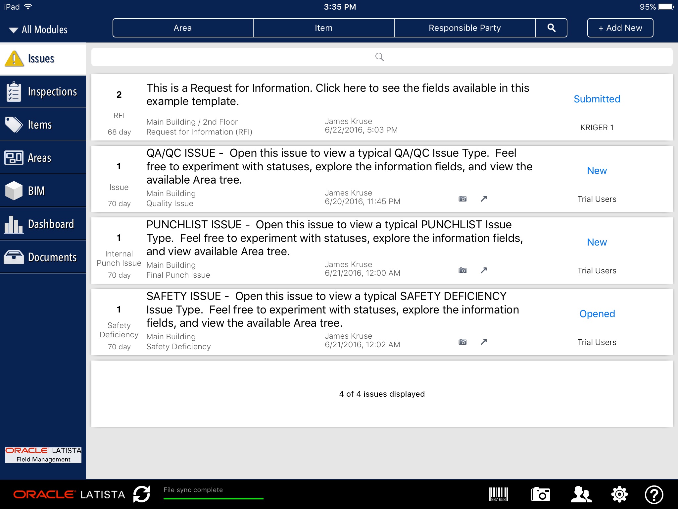Tap the barcode scanner icon

tap(499, 494)
